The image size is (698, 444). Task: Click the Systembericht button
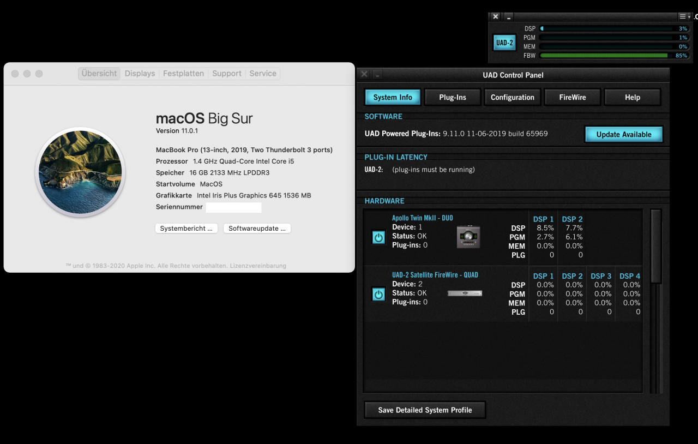(x=186, y=229)
